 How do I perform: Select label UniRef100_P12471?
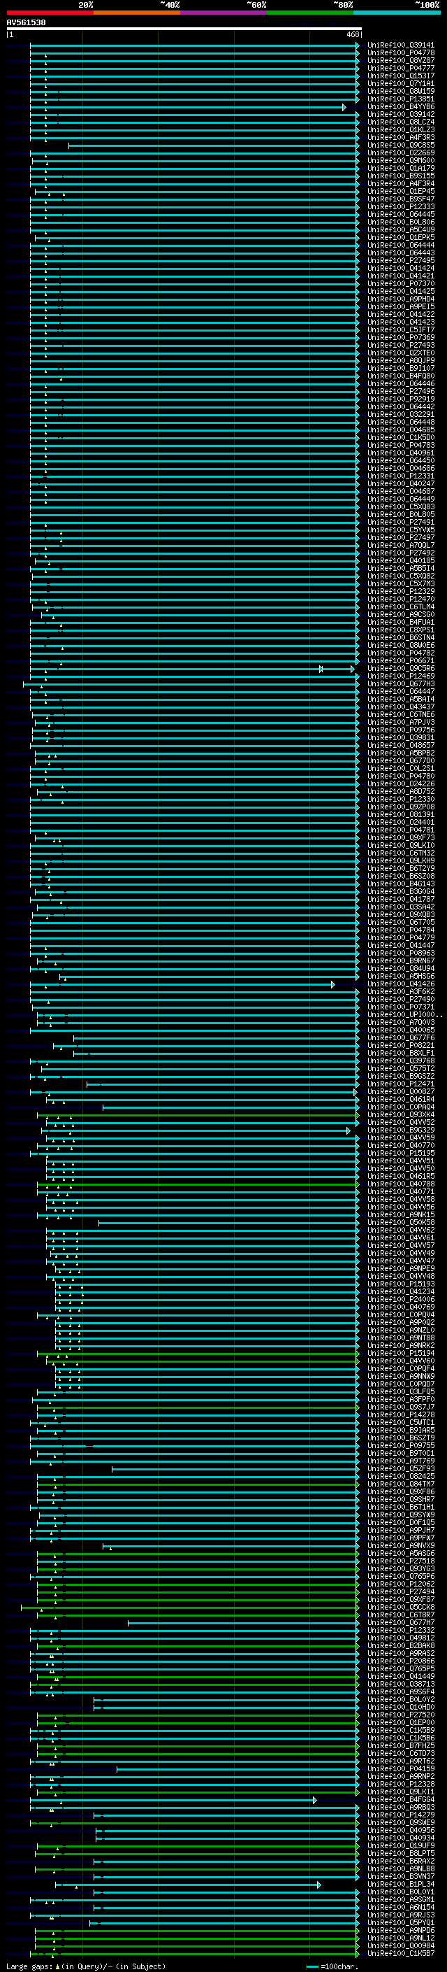click(x=401, y=1084)
